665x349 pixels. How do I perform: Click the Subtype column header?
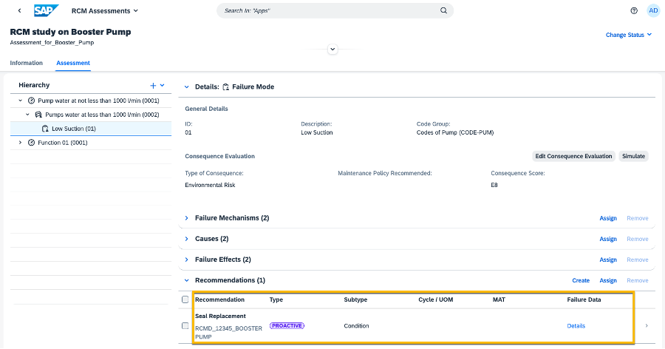pyautogui.click(x=355, y=299)
